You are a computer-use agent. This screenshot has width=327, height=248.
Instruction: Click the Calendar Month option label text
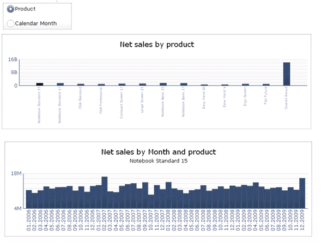coord(35,23)
